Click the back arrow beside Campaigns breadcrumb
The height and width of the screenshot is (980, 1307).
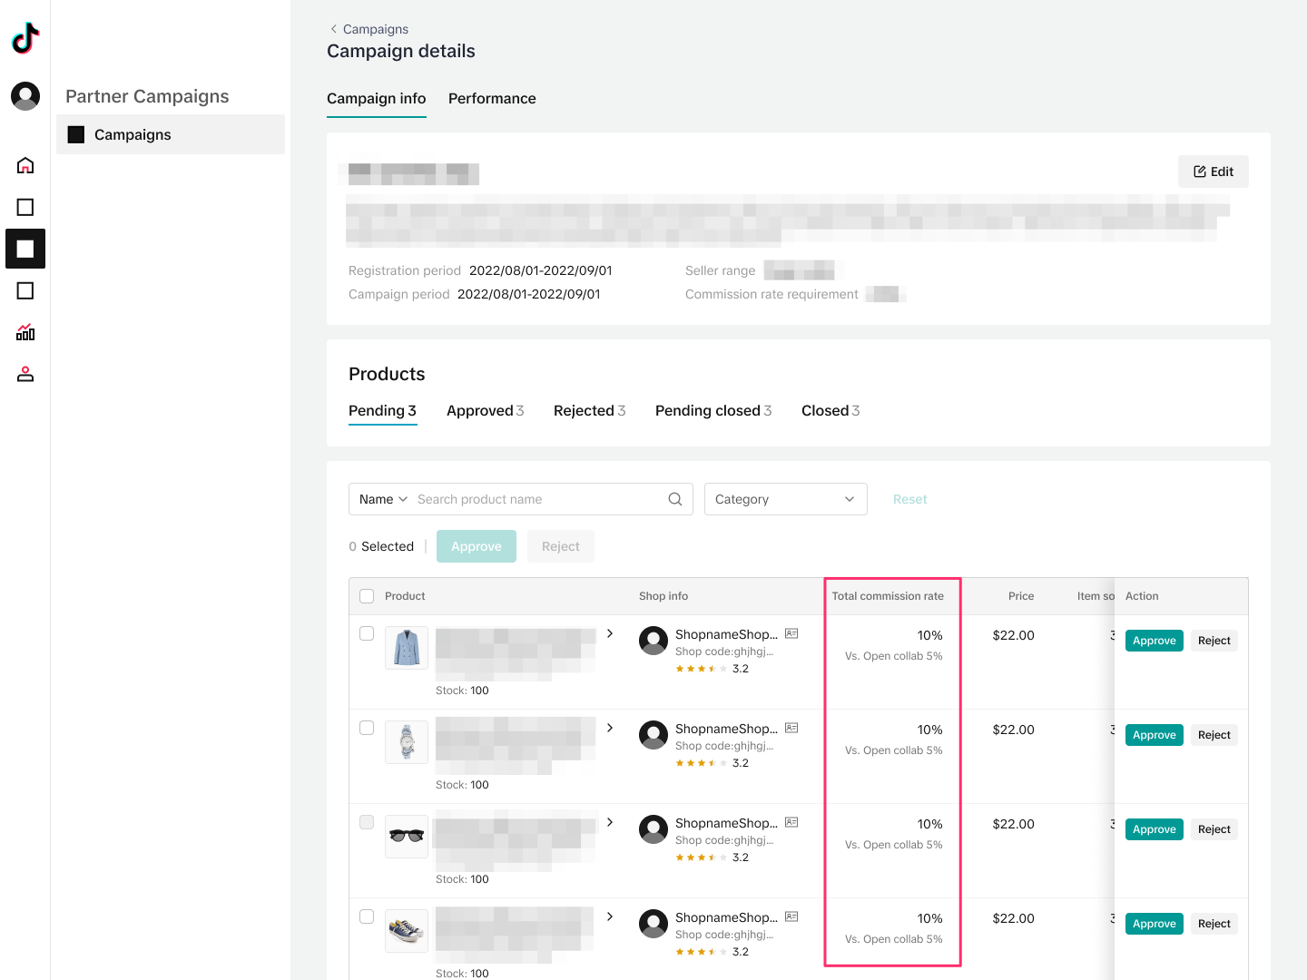(333, 29)
